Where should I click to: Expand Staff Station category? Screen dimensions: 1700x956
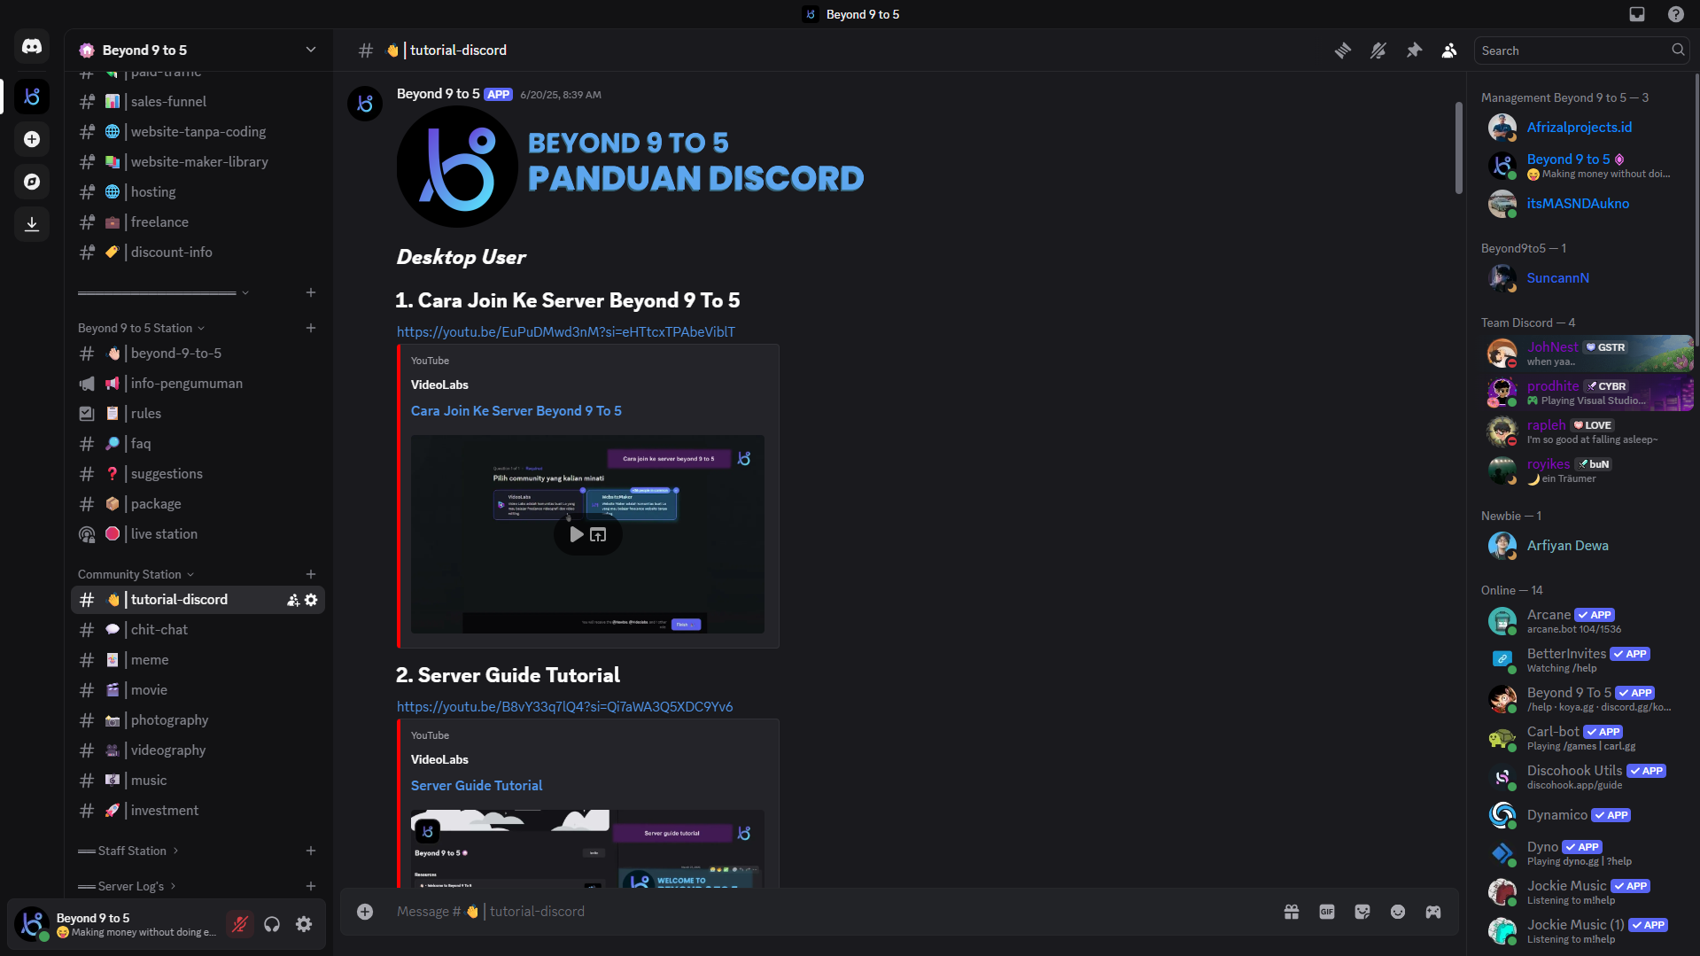click(x=128, y=851)
